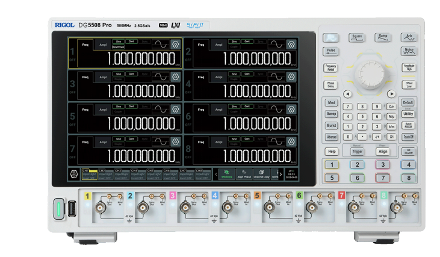Image resolution: width=440 pixels, height=257 pixels.
Task: Toggle the Touch Off key
Action: pyautogui.click(x=408, y=137)
